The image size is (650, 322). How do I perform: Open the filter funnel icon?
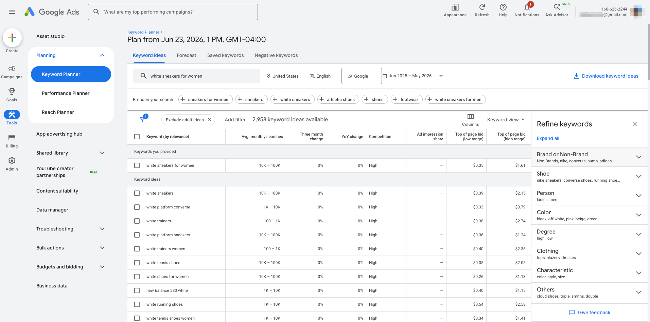point(143,119)
